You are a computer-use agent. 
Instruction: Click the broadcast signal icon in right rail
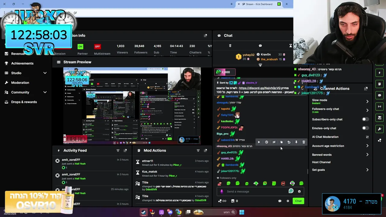(379, 106)
